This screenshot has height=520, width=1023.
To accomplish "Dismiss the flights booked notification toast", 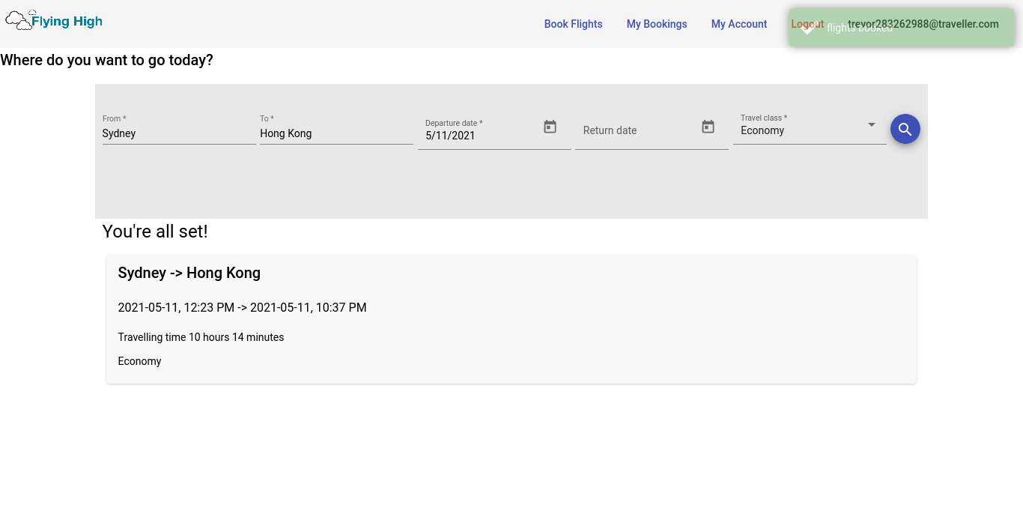I will [x=902, y=28].
